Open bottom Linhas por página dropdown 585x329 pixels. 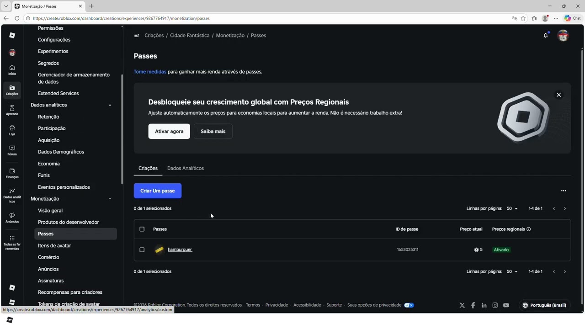512,271
